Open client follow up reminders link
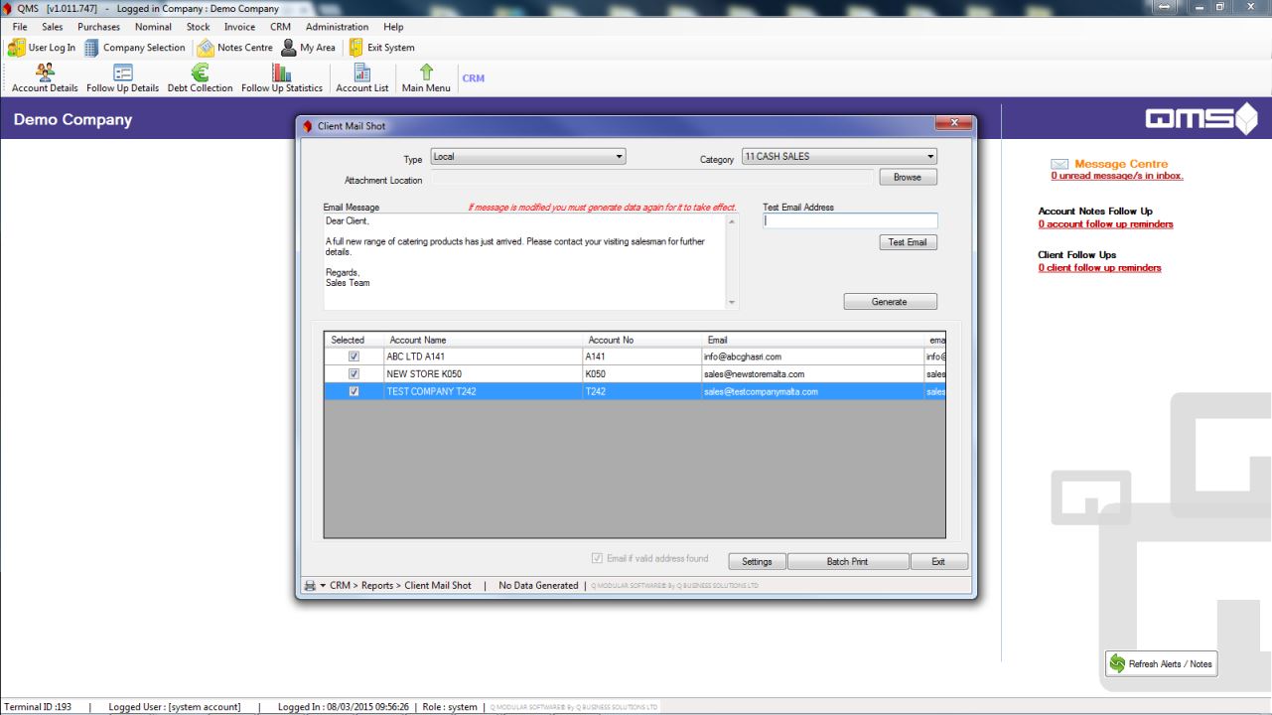The image size is (1272, 715). tap(1099, 268)
